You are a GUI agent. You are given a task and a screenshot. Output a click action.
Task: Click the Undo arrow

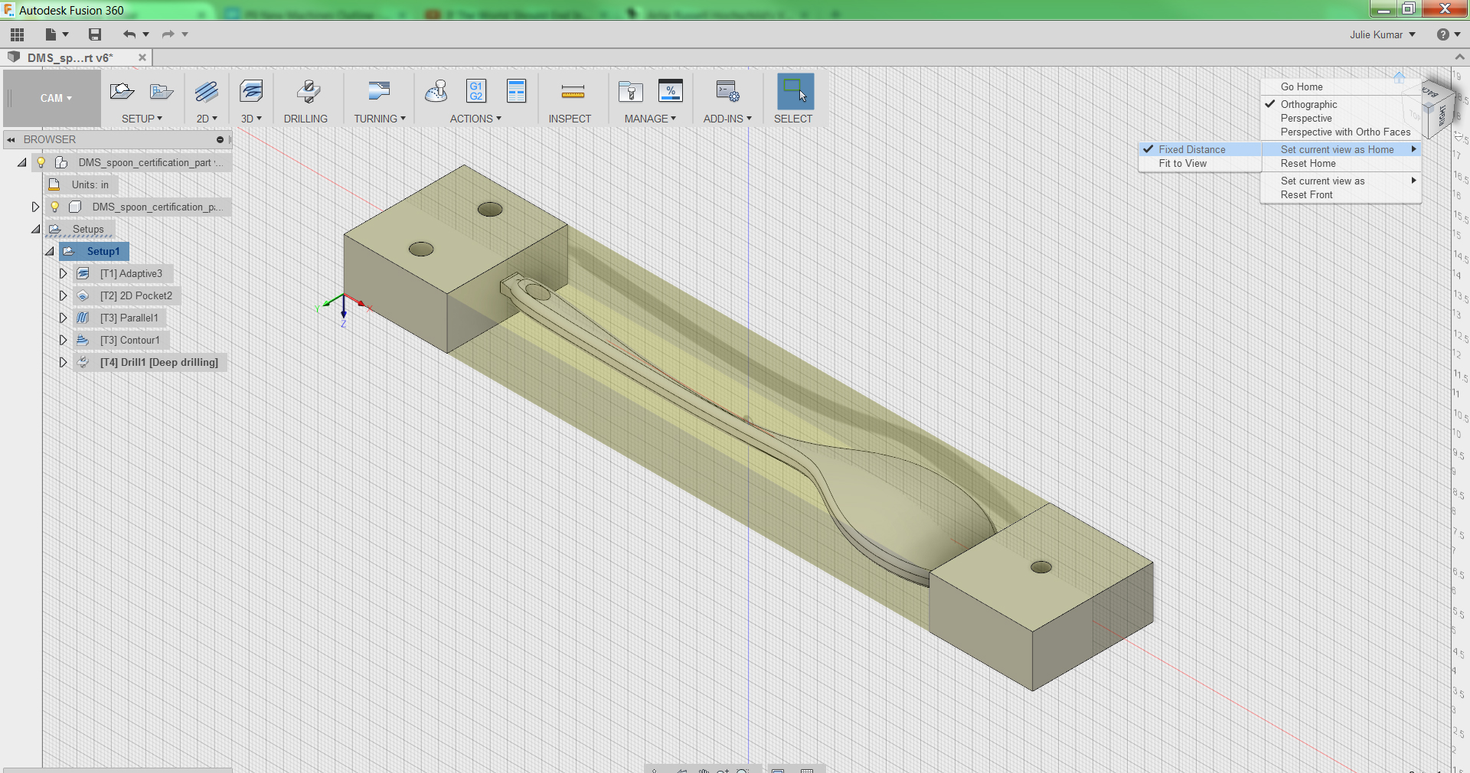(x=129, y=34)
